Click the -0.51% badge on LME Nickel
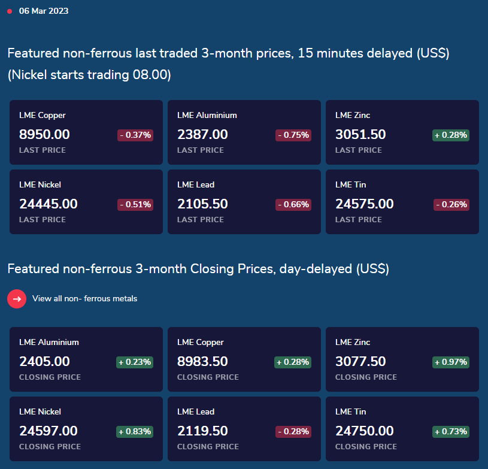 click(x=135, y=205)
